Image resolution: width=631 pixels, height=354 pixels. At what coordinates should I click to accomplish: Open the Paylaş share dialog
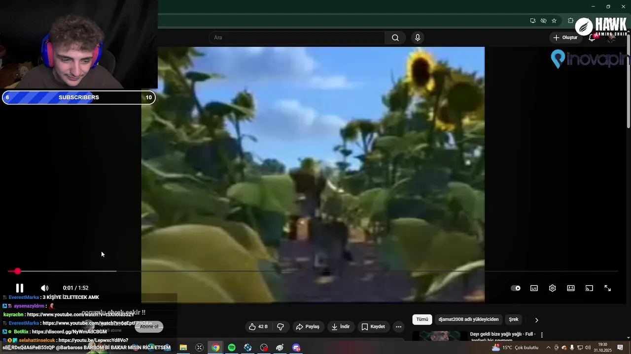308,326
